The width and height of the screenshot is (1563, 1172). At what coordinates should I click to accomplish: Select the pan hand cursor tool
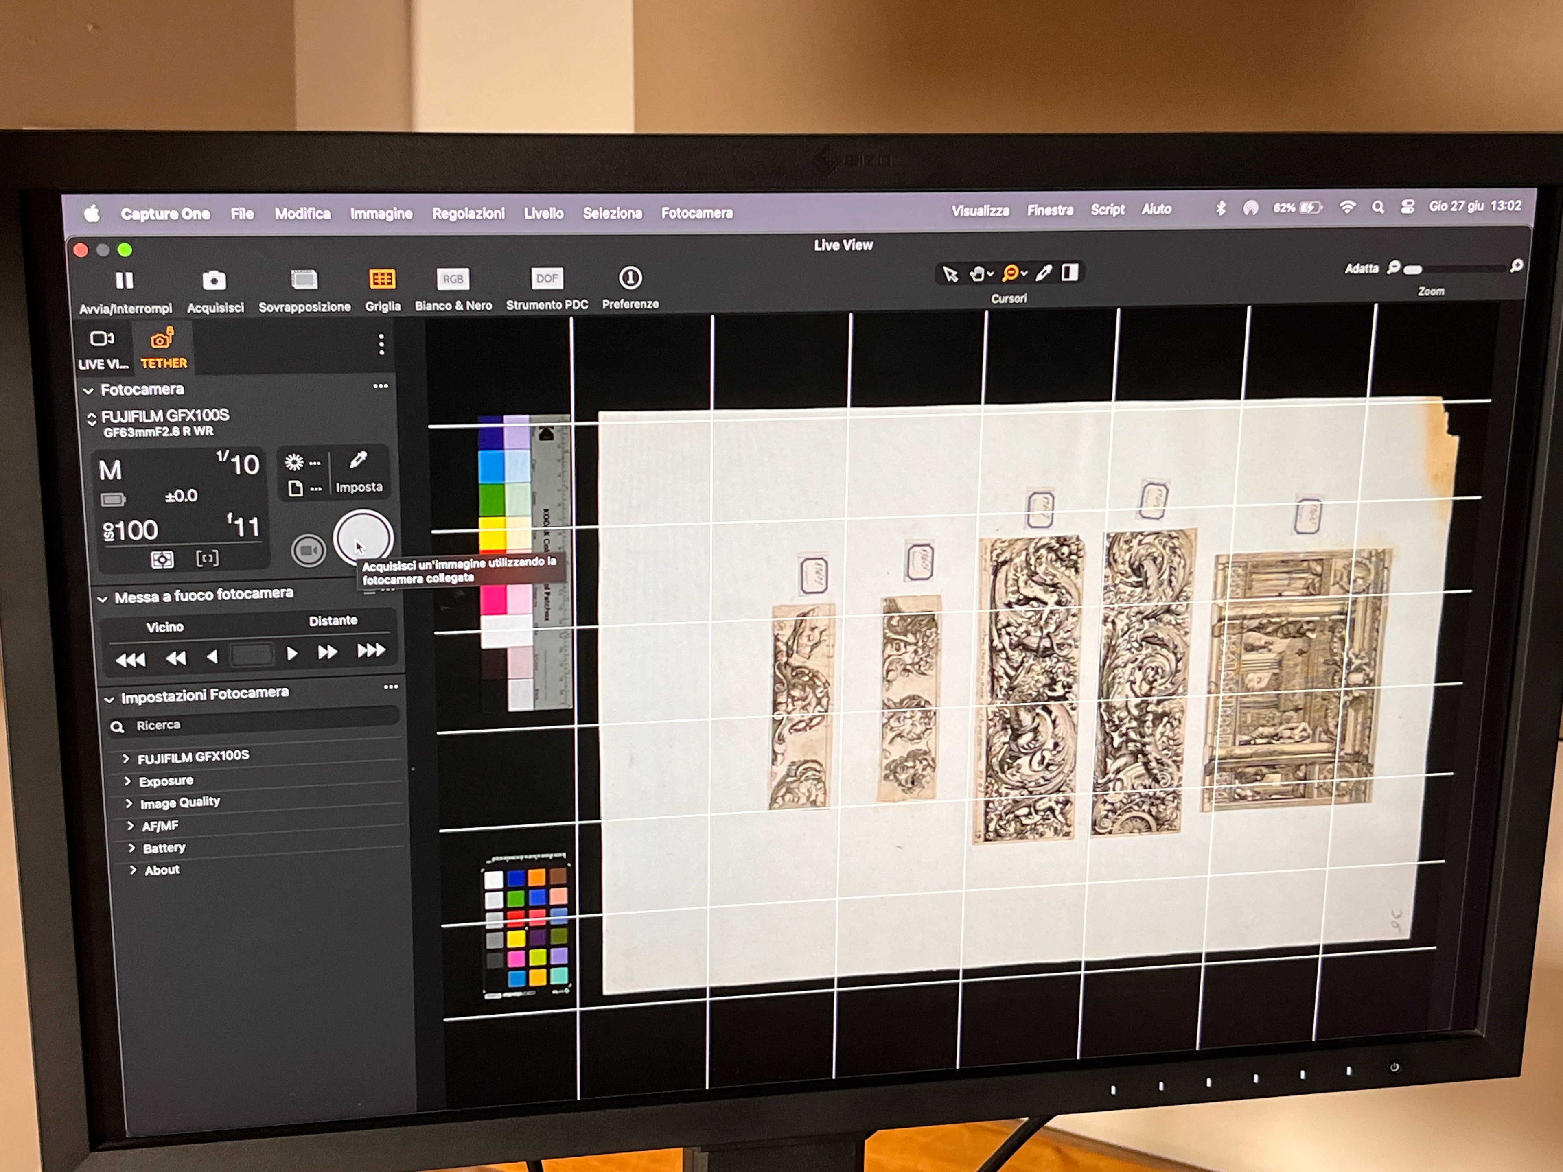pos(978,273)
